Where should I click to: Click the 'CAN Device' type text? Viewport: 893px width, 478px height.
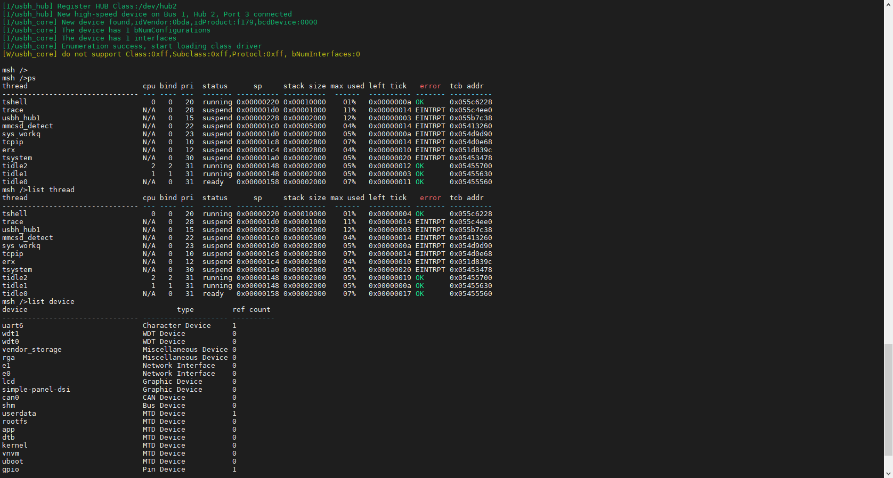tap(164, 397)
